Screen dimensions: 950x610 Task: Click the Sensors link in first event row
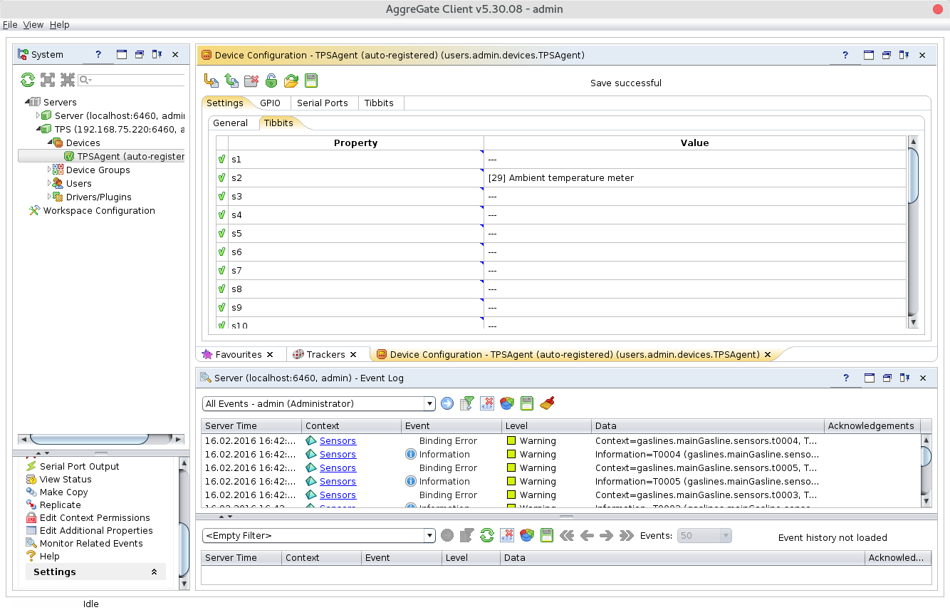point(338,441)
